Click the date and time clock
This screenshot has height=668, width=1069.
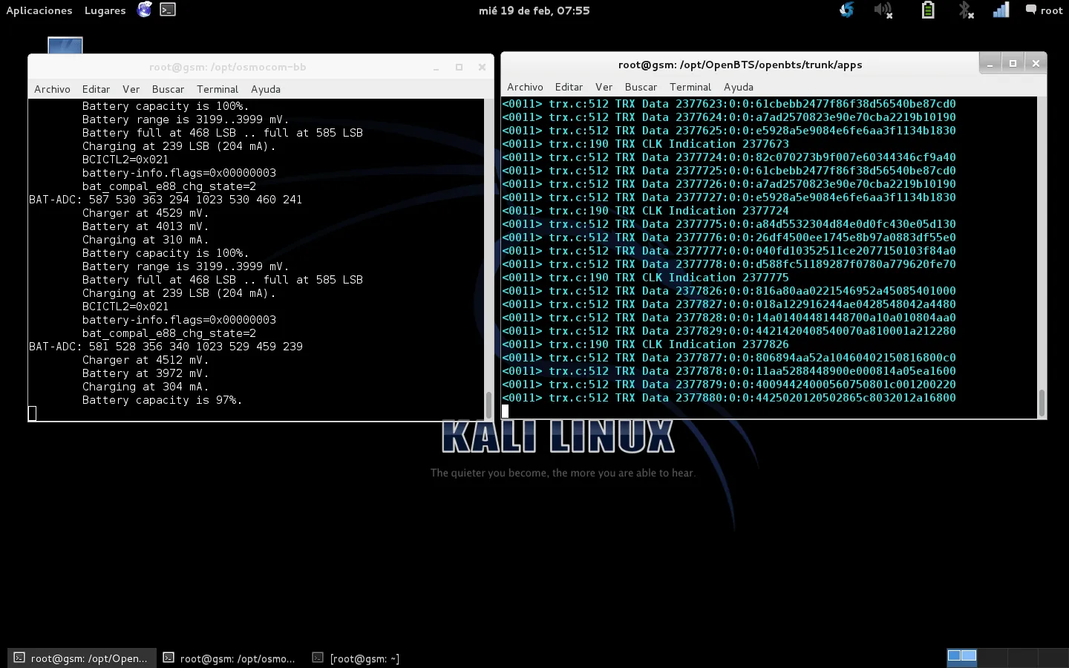[534, 10]
